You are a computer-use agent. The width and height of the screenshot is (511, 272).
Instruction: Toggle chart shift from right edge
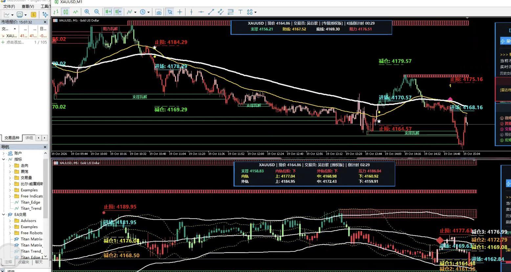(118, 12)
